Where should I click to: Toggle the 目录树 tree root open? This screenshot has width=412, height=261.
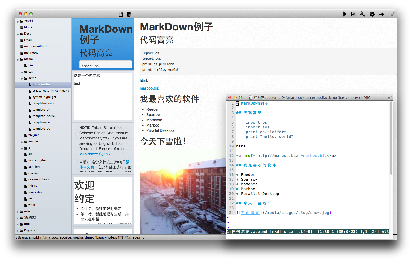point(17,21)
